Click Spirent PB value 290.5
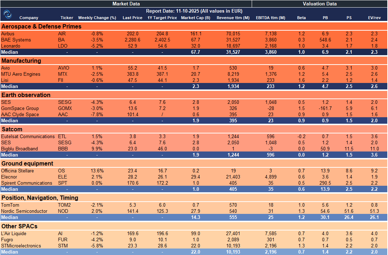The width and height of the screenshot is (388, 255). (325, 183)
